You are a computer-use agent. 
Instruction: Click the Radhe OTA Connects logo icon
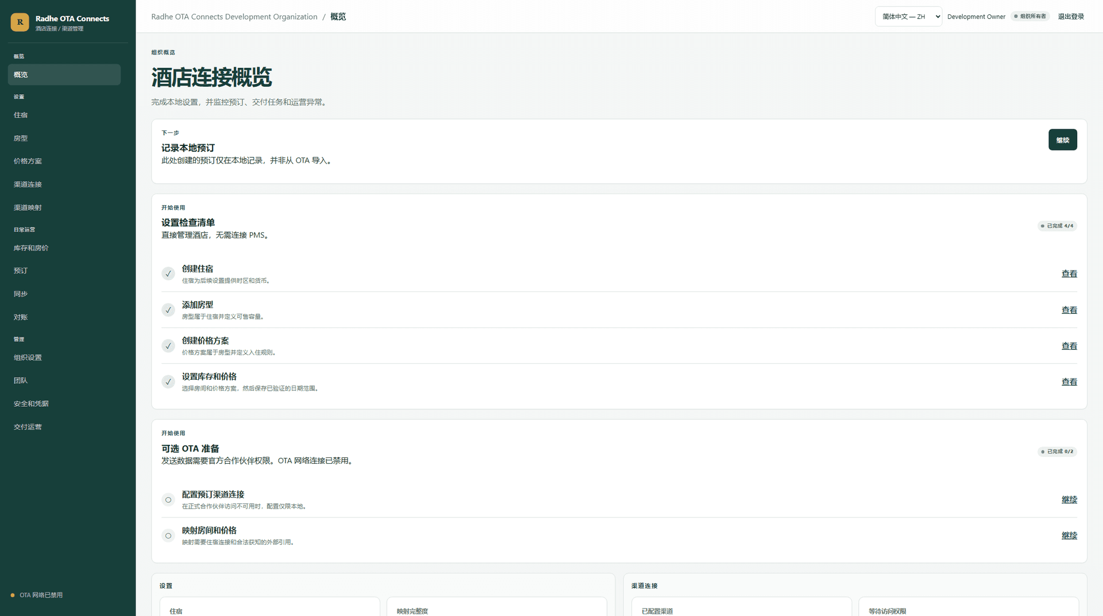click(x=20, y=22)
